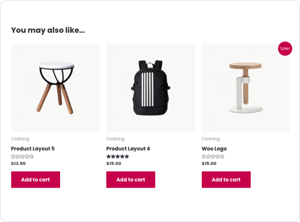Click the $13.50 price of Product Layout 5
Image resolution: width=300 pixels, height=222 pixels.
click(x=18, y=164)
